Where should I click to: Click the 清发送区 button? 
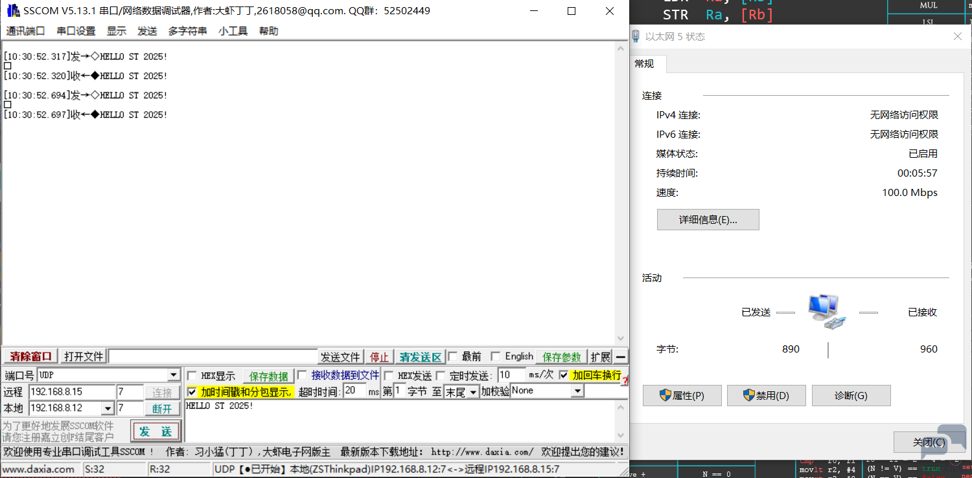420,357
